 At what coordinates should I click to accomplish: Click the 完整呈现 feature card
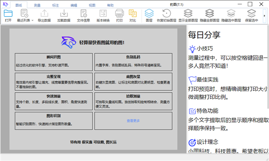[x=54, y=81]
